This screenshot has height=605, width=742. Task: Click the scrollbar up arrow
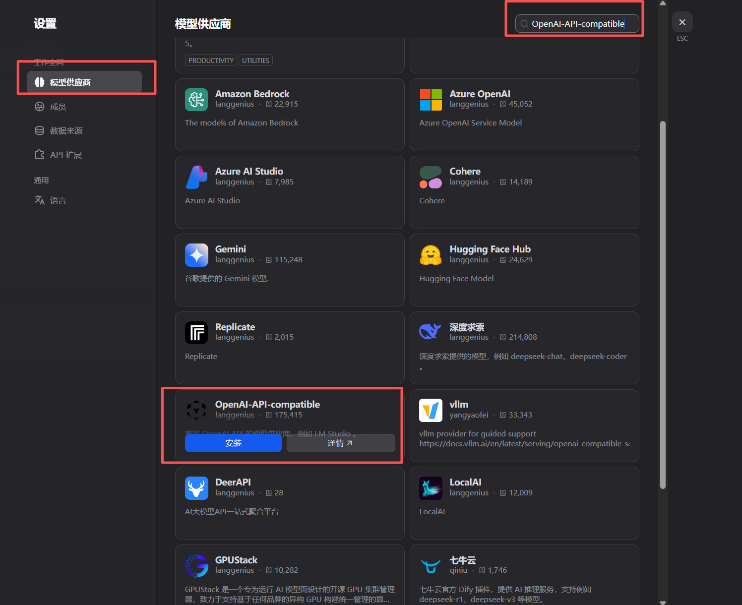[663, 3]
